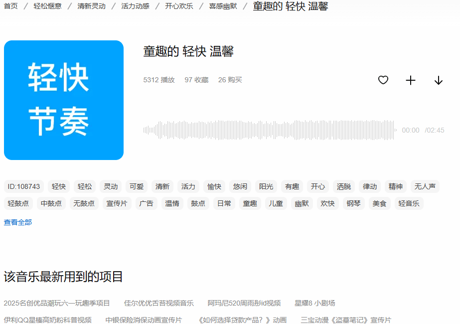460x324 pixels.
Task: Open 轻松惬意 breadcrumb link
Action: (x=47, y=6)
